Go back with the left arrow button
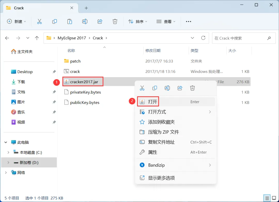Image resolution: width=279 pixels, height=202 pixels. click(7, 38)
